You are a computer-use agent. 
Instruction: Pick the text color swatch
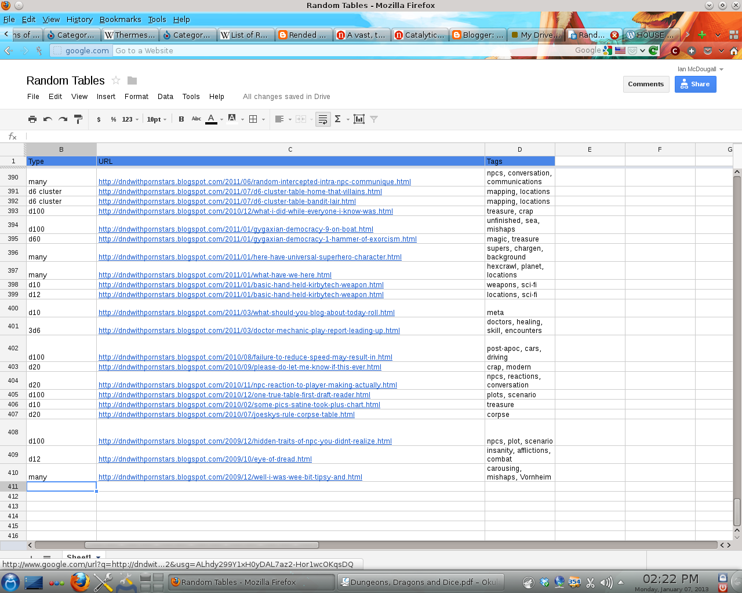[212, 119]
